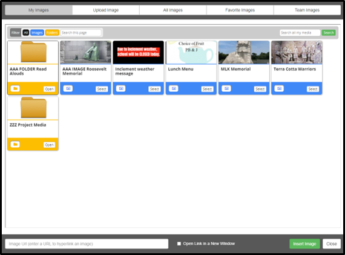This screenshot has width=345, height=255.
Task: Open the AAA FOLDER Read Alouds folder
Action: click(49, 89)
